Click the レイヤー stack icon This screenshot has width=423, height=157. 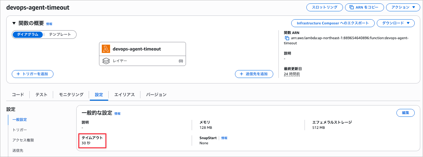[x=106, y=61]
